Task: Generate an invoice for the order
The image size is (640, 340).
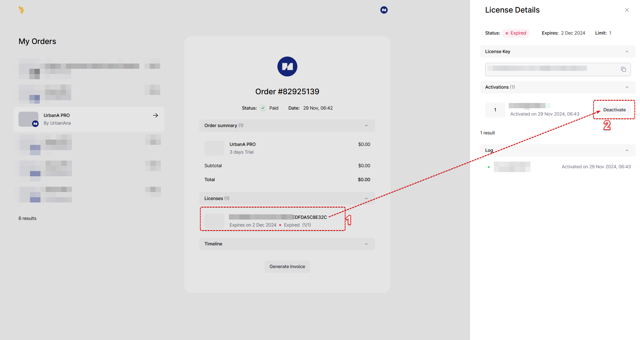Action: [x=287, y=267]
